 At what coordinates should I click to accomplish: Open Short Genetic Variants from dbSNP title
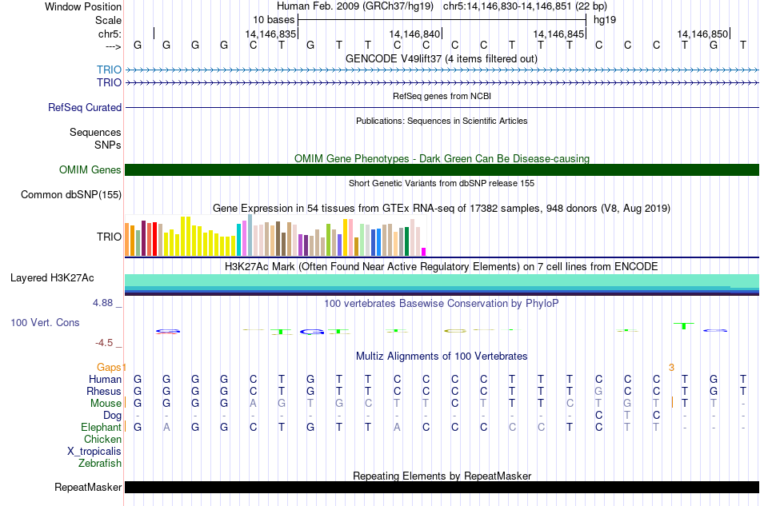442,184
